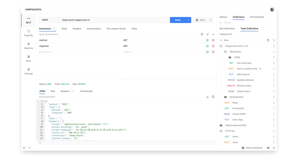Toggle fullscreen zen mode icon in footer
Screen dimensions: 298x156
pos(30,148)
